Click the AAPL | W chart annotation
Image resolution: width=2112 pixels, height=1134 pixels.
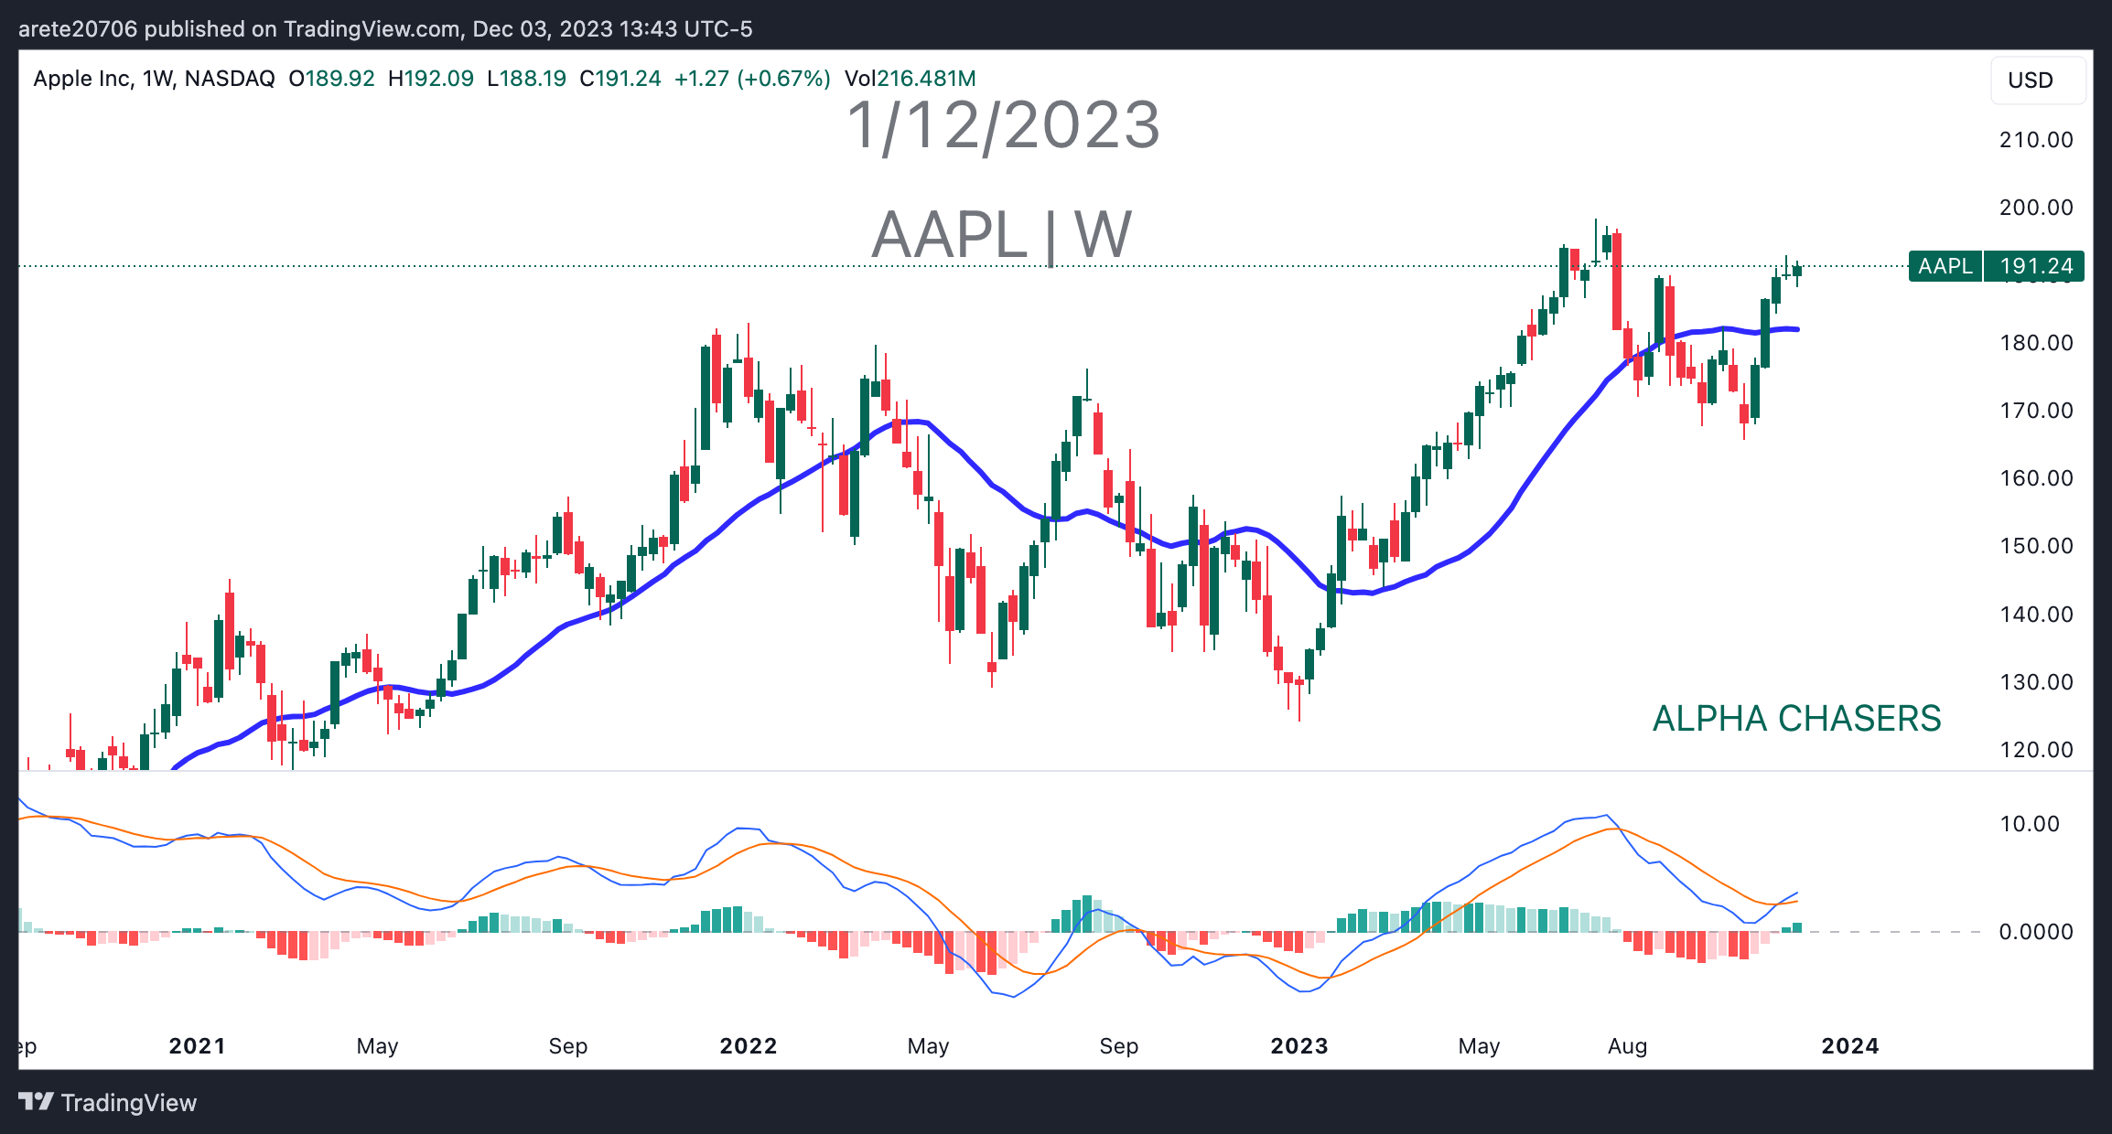coord(1002,235)
